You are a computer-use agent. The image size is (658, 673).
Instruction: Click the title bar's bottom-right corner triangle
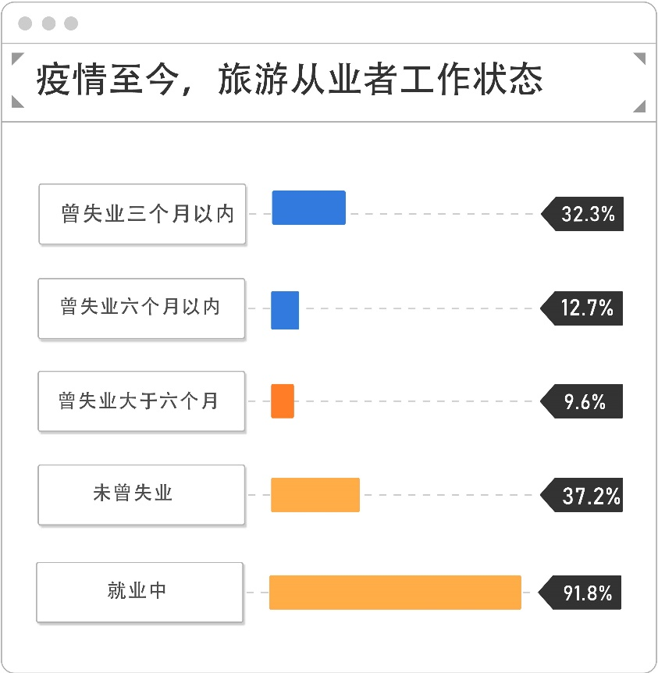(x=639, y=106)
